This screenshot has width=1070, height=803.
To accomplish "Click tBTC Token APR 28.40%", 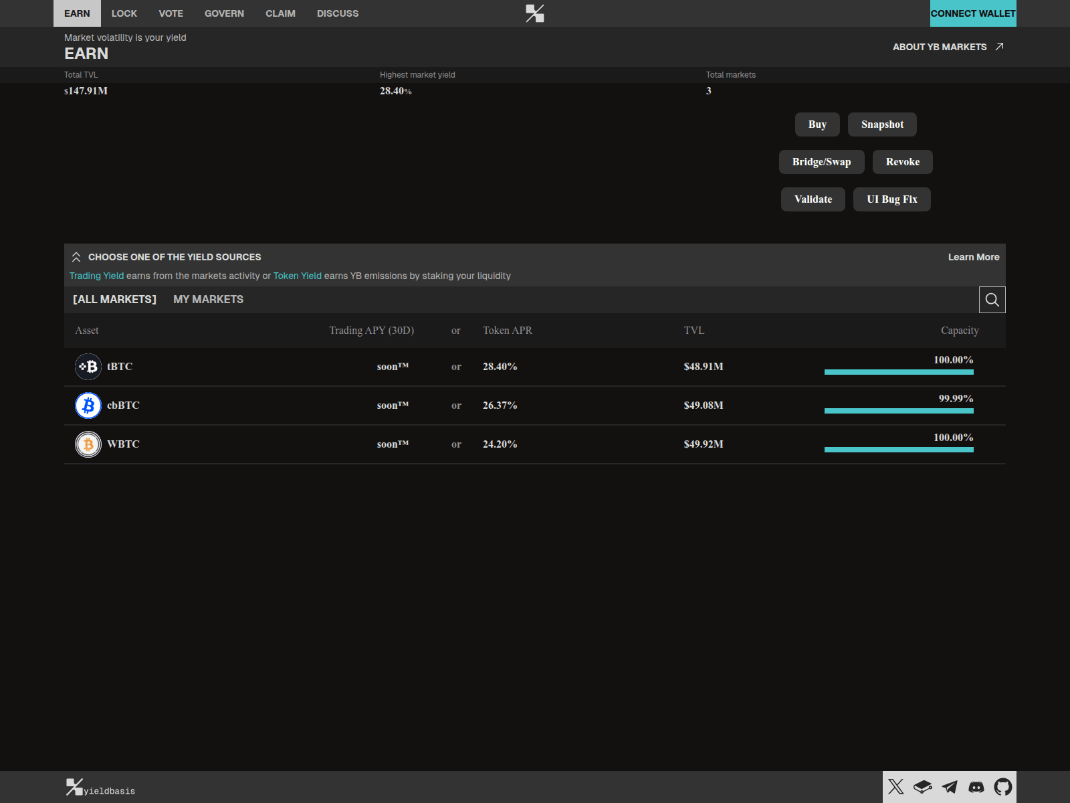I will (x=500, y=367).
